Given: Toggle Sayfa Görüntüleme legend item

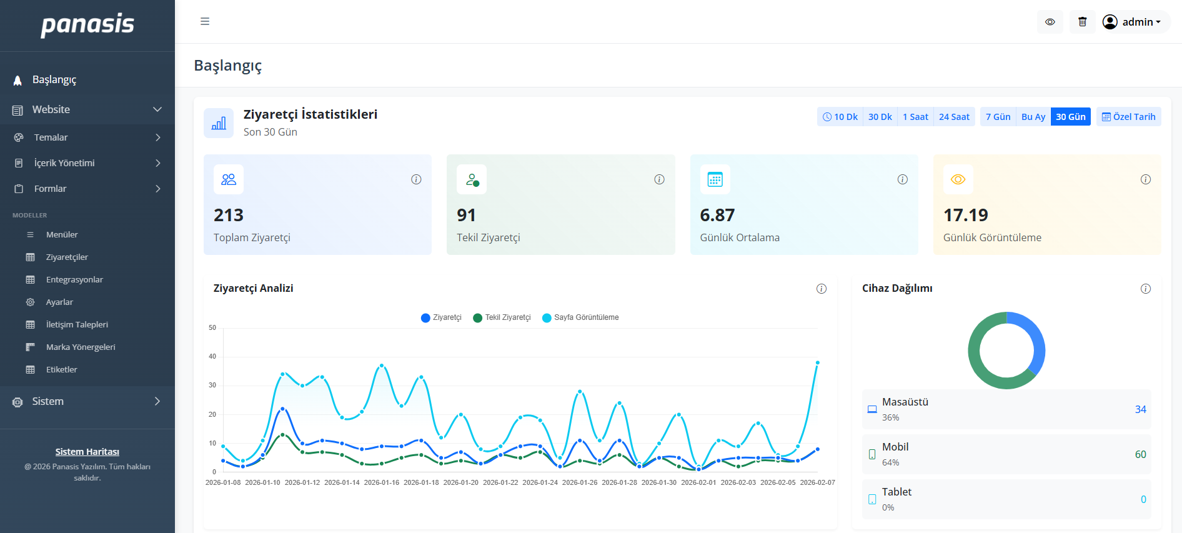Looking at the screenshot, I should tap(580, 317).
